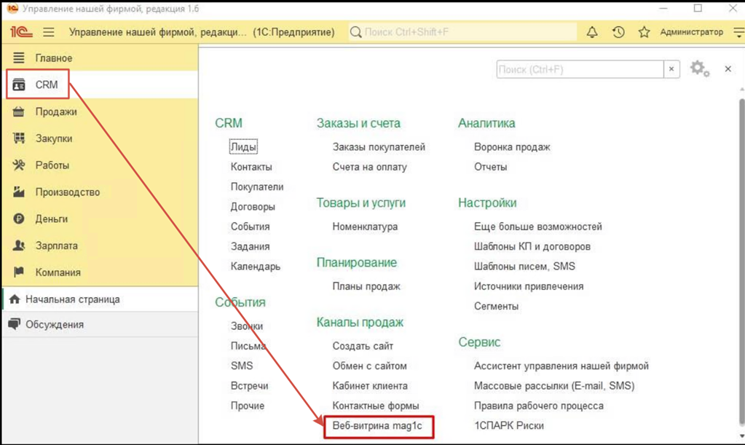Open Планы продаж
Image resolution: width=745 pixels, height=445 pixels.
point(366,286)
